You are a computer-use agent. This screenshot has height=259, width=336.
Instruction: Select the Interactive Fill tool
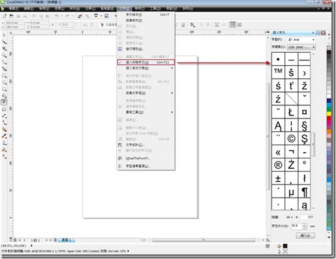(4, 157)
